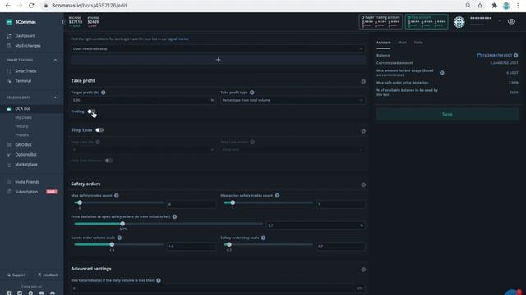Toggle hide balances eye icon

tap(511, 22)
